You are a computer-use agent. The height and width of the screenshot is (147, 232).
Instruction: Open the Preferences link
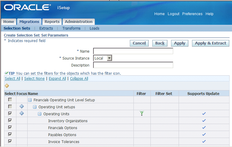click(x=192, y=14)
